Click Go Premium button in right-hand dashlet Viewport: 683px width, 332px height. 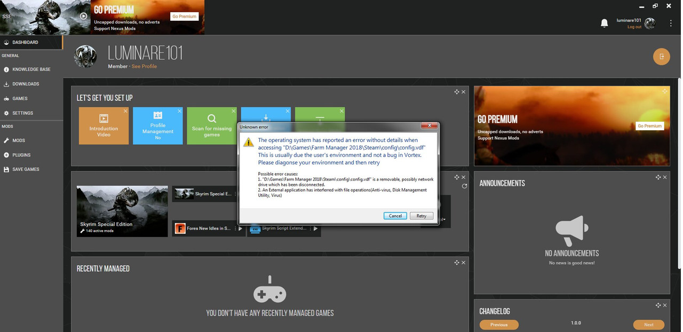pyautogui.click(x=649, y=126)
